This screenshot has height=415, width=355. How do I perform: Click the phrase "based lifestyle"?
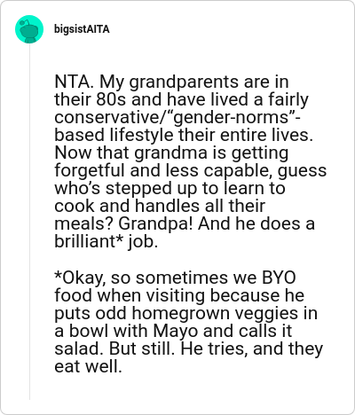(114, 135)
